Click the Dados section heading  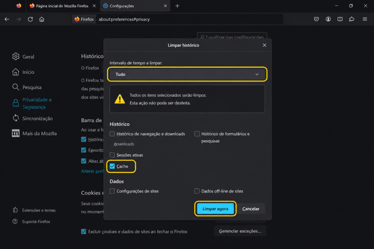pyautogui.click(x=117, y=181)
